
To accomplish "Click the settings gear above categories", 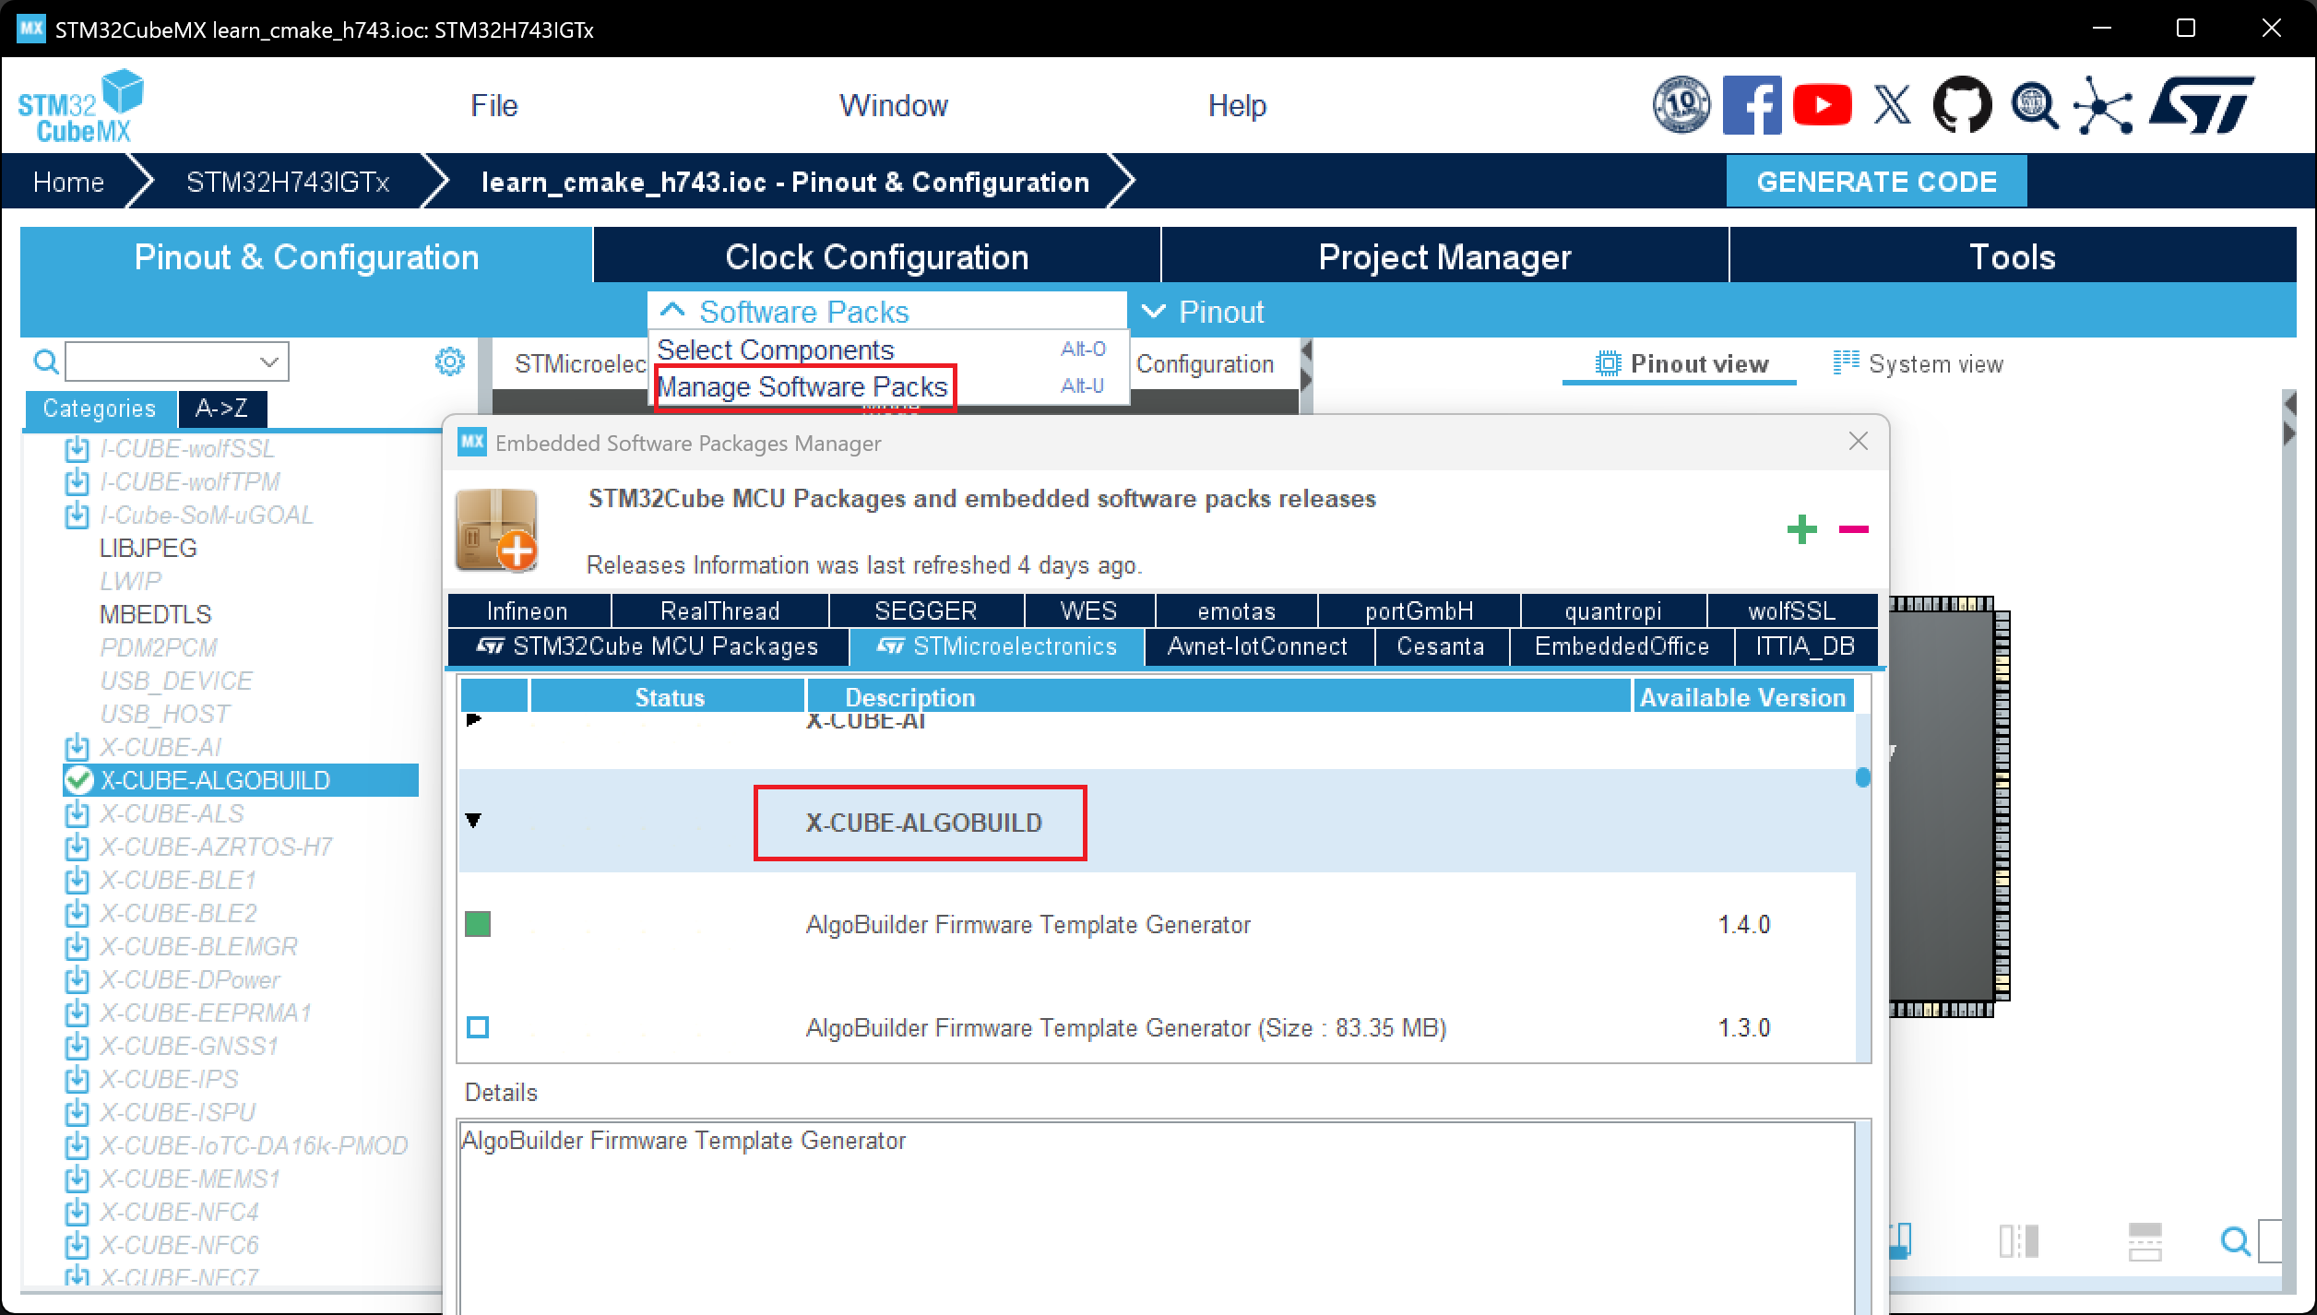I will 449,361.
